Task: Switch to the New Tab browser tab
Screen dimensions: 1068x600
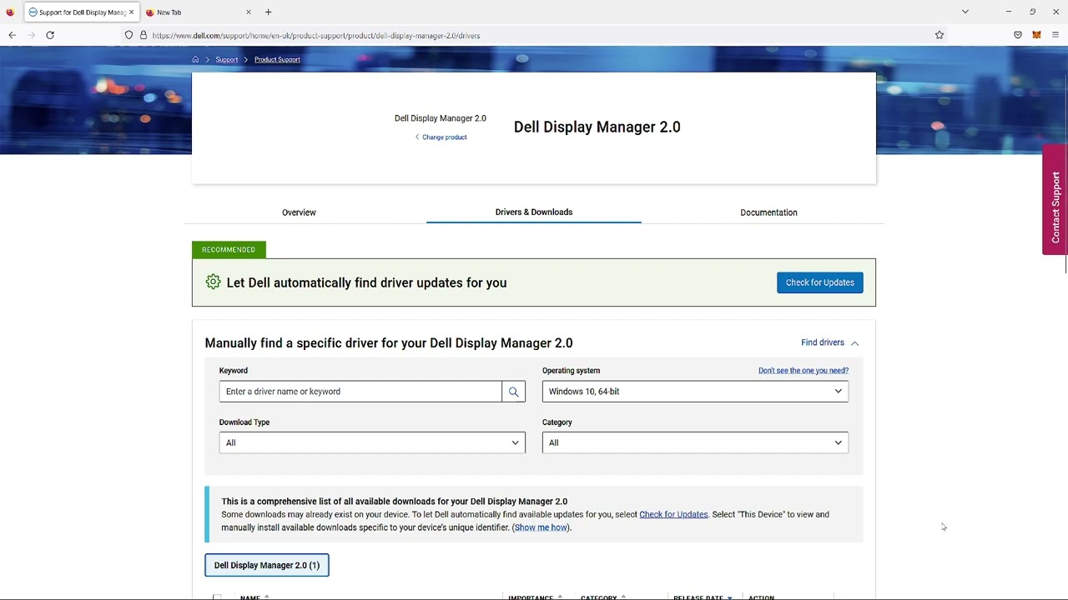Action: [198, 12]
